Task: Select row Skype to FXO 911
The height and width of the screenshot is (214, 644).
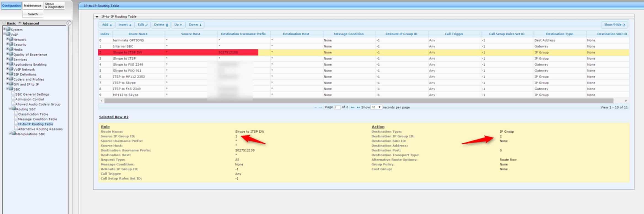Action: pyautogui.click(x=364, y=71)
